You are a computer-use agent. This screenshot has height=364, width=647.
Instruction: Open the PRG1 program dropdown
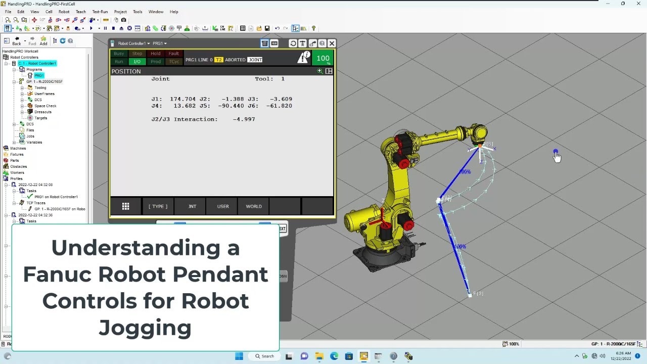pos(160,43)
